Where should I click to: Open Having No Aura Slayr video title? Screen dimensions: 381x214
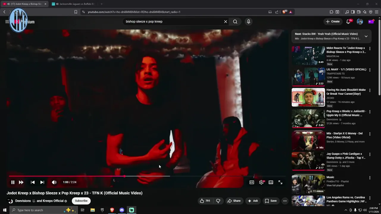(346, 92)
